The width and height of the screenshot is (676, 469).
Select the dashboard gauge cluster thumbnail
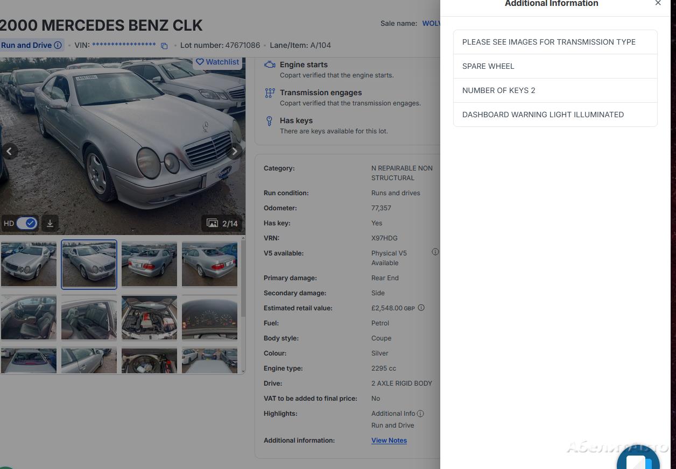click(x=209, y=317)
